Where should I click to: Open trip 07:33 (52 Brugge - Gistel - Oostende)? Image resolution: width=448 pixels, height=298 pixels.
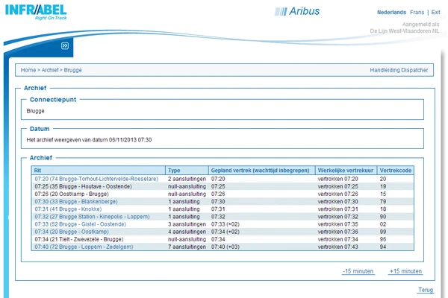(81, 224)
